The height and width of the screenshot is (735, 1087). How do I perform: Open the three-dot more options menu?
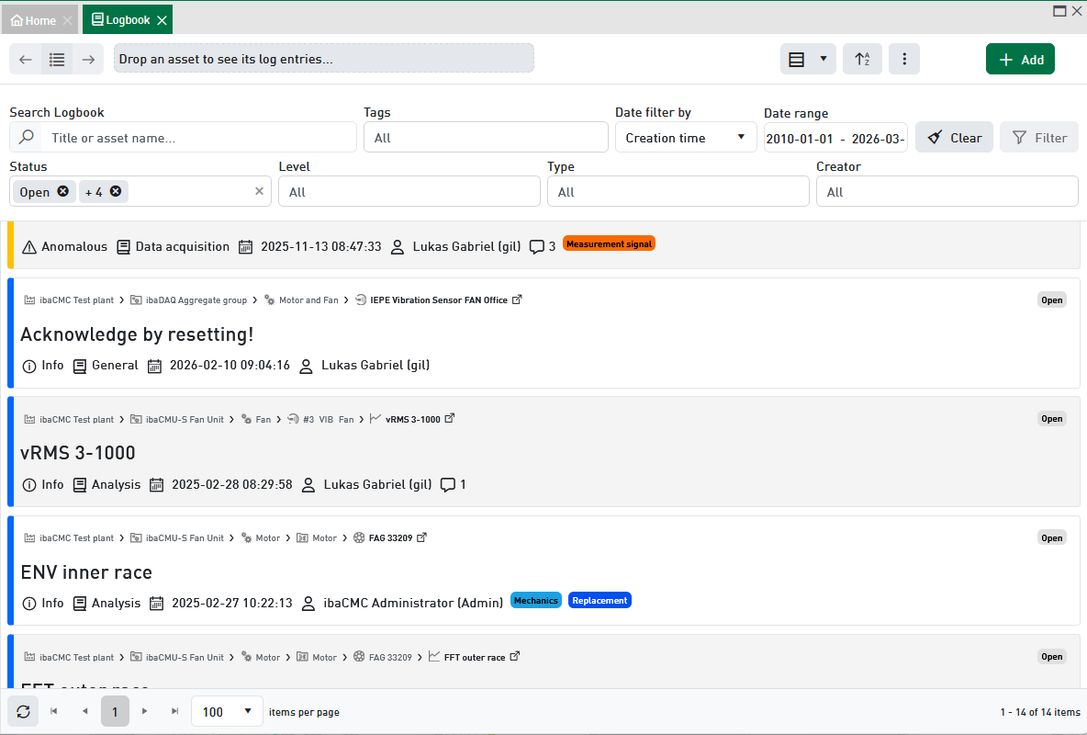(904, 60)
